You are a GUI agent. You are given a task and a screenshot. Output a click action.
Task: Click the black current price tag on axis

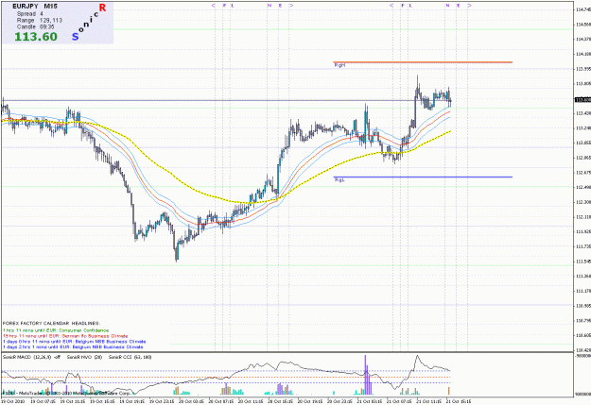(x=582, y=100)
